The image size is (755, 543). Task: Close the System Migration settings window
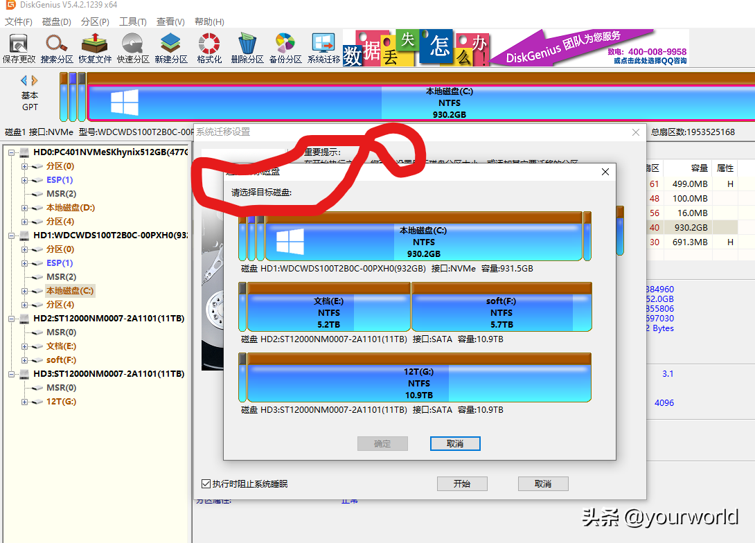pos(636,132)
